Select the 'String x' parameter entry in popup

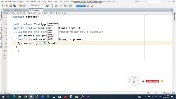pyautogui.click(x=51, y=38)
